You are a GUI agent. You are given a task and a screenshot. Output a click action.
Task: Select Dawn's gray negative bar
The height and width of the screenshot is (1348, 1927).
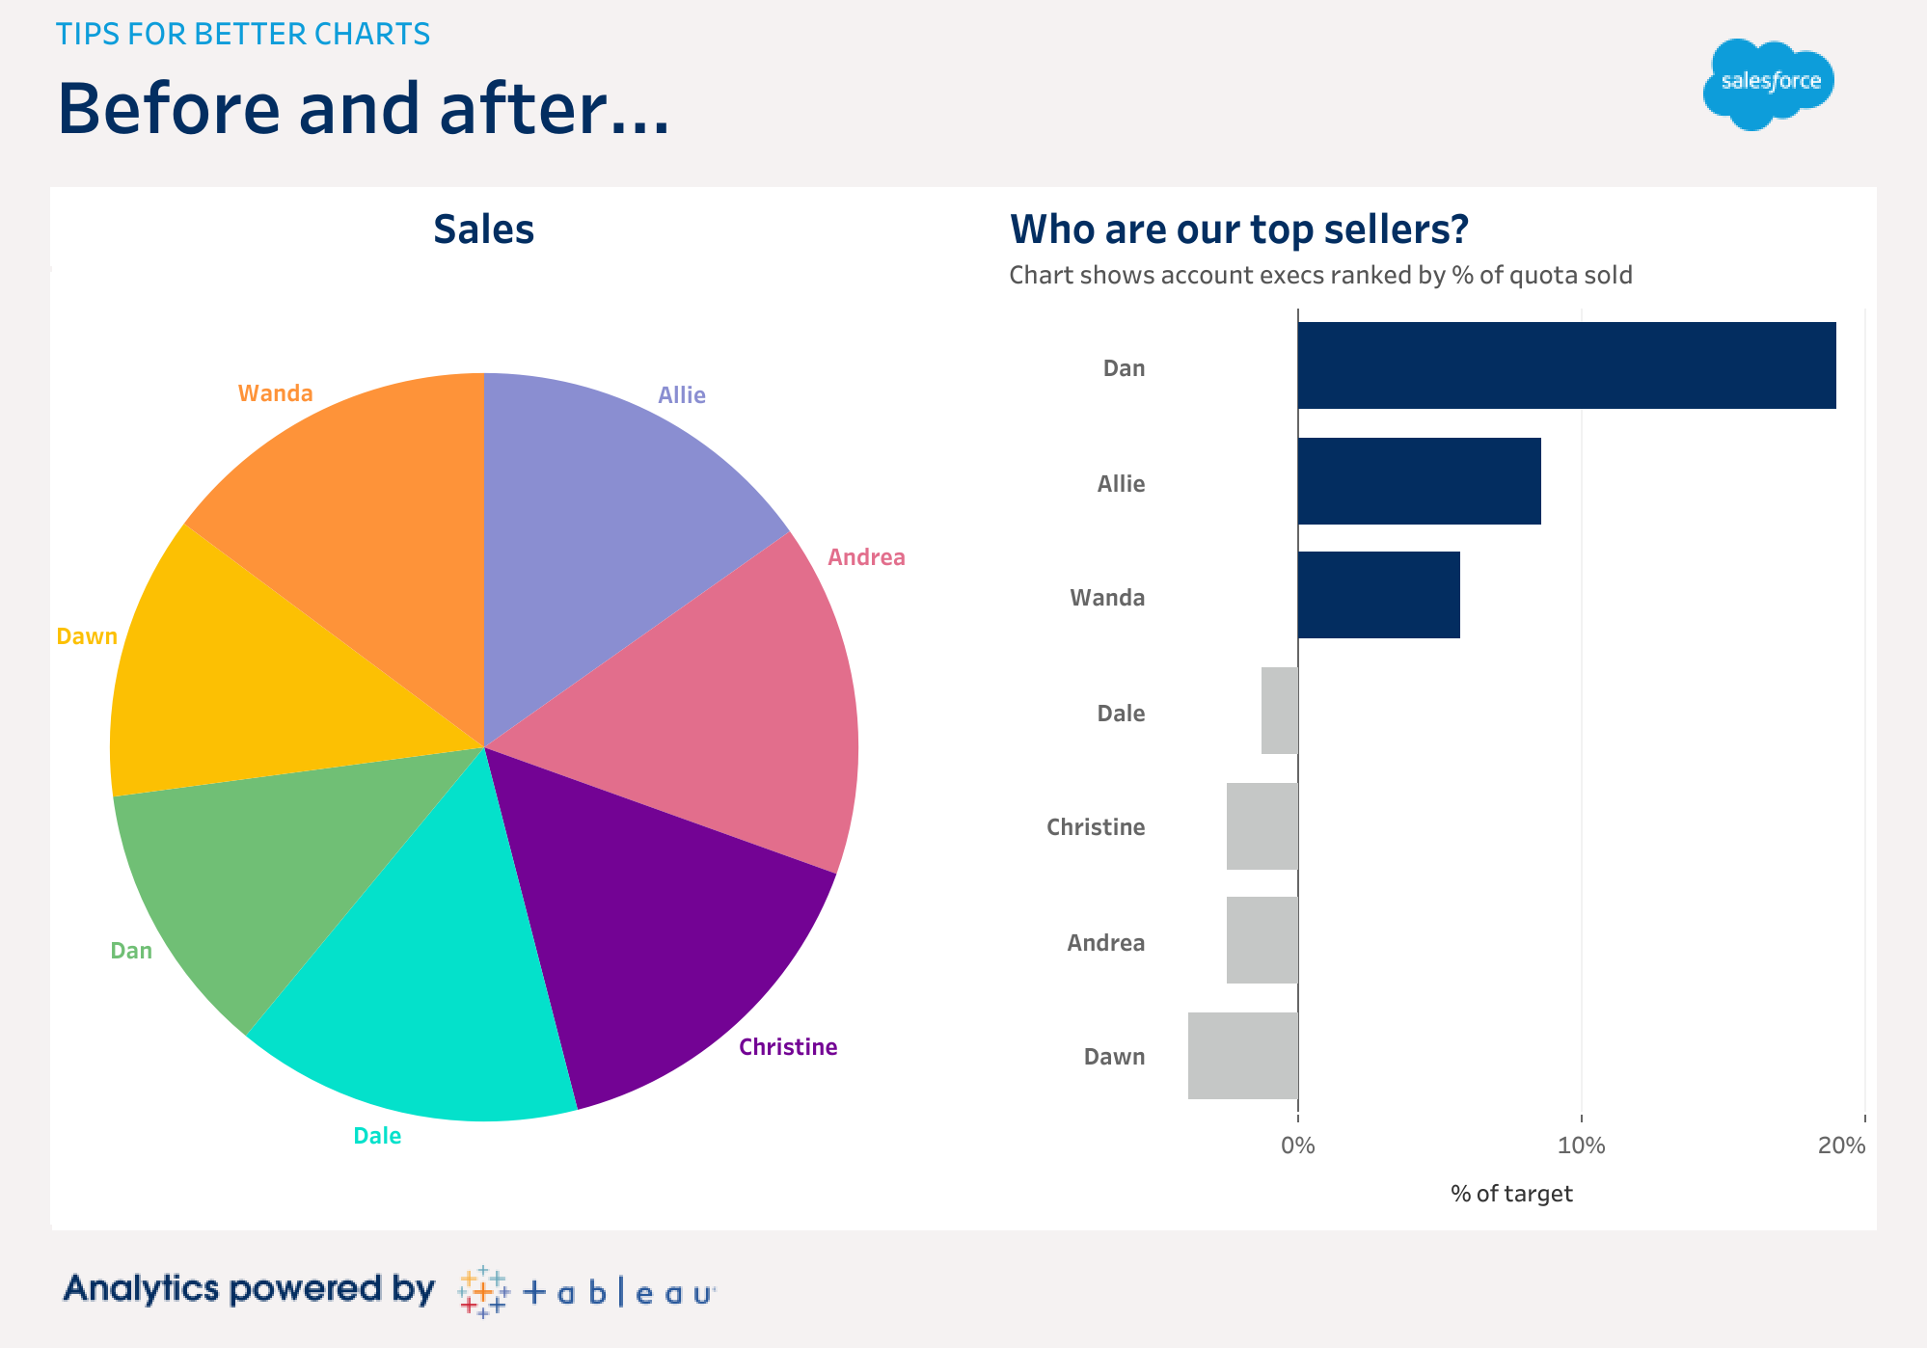1243,1056
